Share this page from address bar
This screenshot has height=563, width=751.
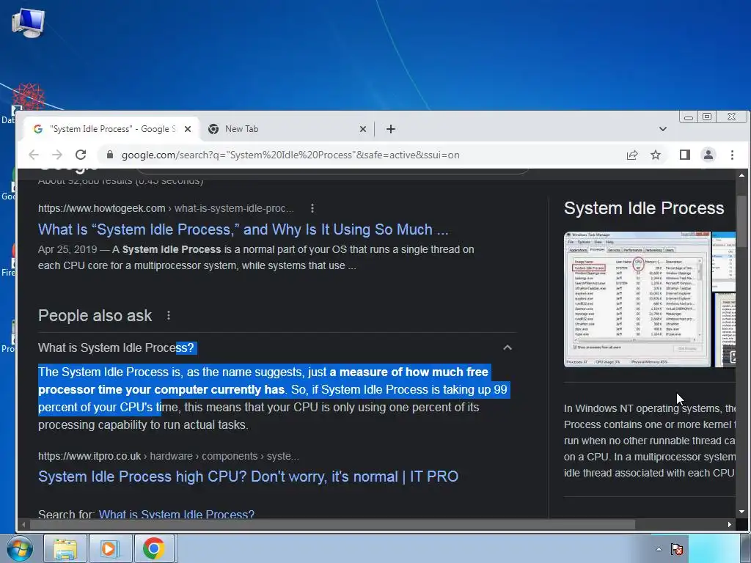631,155
